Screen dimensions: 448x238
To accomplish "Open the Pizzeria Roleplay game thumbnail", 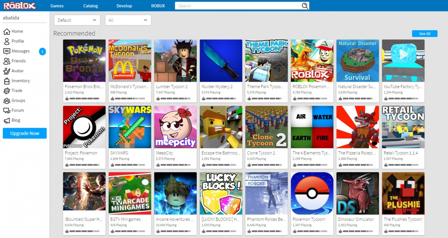I will coord(358,127).
